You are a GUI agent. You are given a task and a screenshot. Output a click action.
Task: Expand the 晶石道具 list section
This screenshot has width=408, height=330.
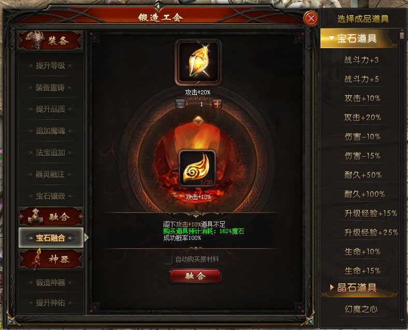[x=359, y=288]
